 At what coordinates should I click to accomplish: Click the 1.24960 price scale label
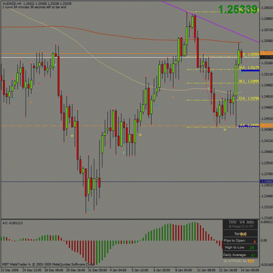pyautogui.click(x=267, y=85)
